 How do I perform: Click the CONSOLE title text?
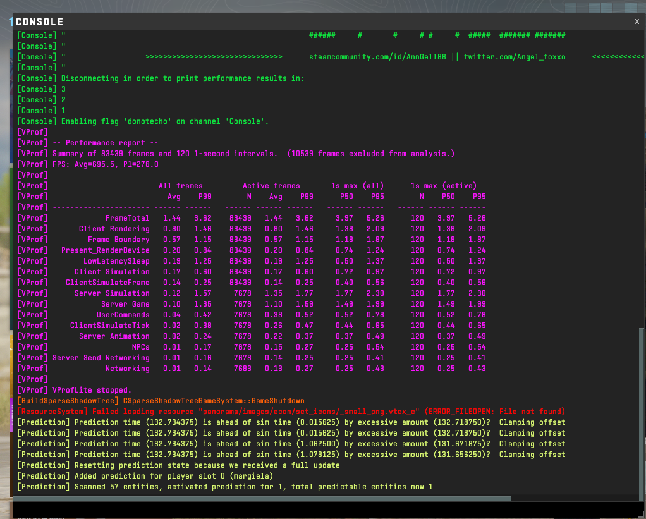coord(40,22)
